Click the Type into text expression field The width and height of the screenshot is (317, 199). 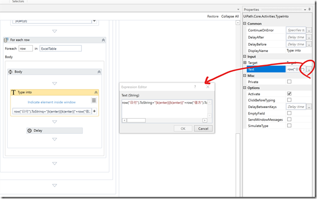pyautogui.click(x=52, y=111)
